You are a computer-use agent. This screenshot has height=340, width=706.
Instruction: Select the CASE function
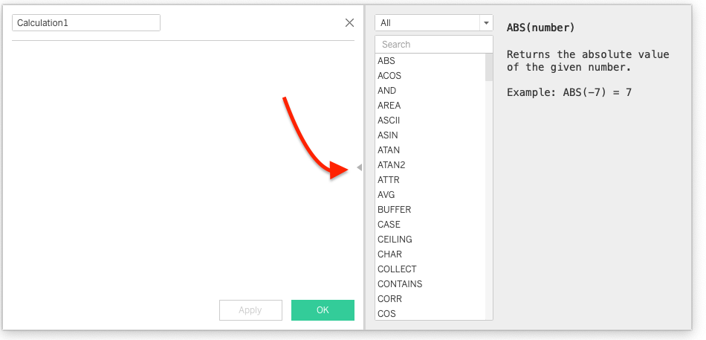(x=389, y=225)
